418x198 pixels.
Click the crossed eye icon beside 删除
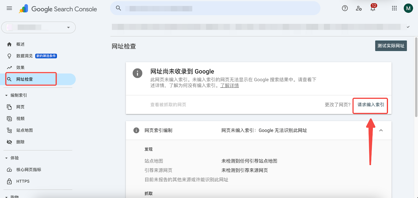click(x=9, y=142)
